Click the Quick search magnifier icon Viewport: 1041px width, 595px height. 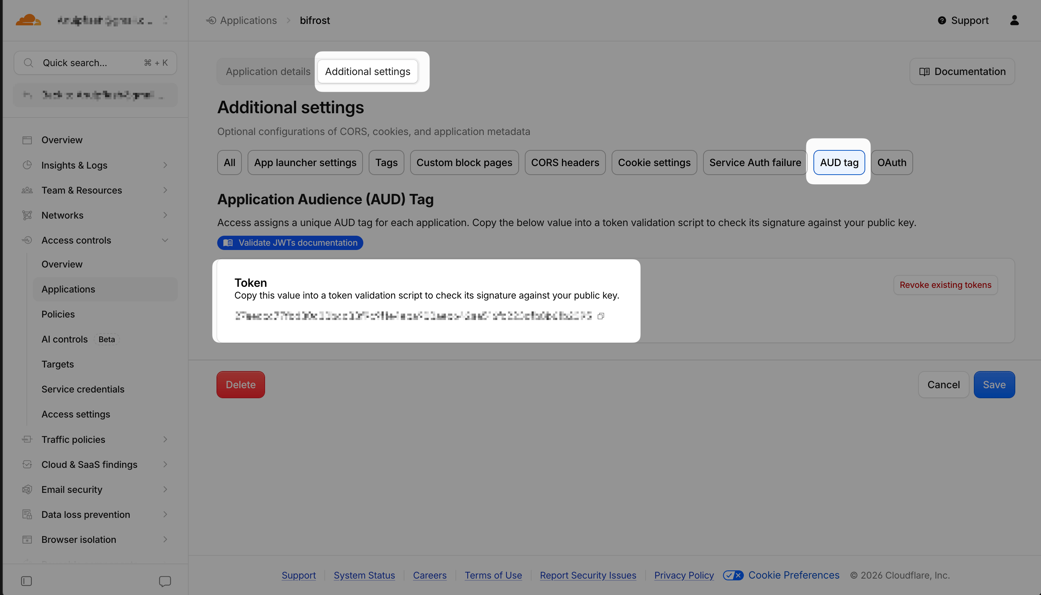(28, 63)
